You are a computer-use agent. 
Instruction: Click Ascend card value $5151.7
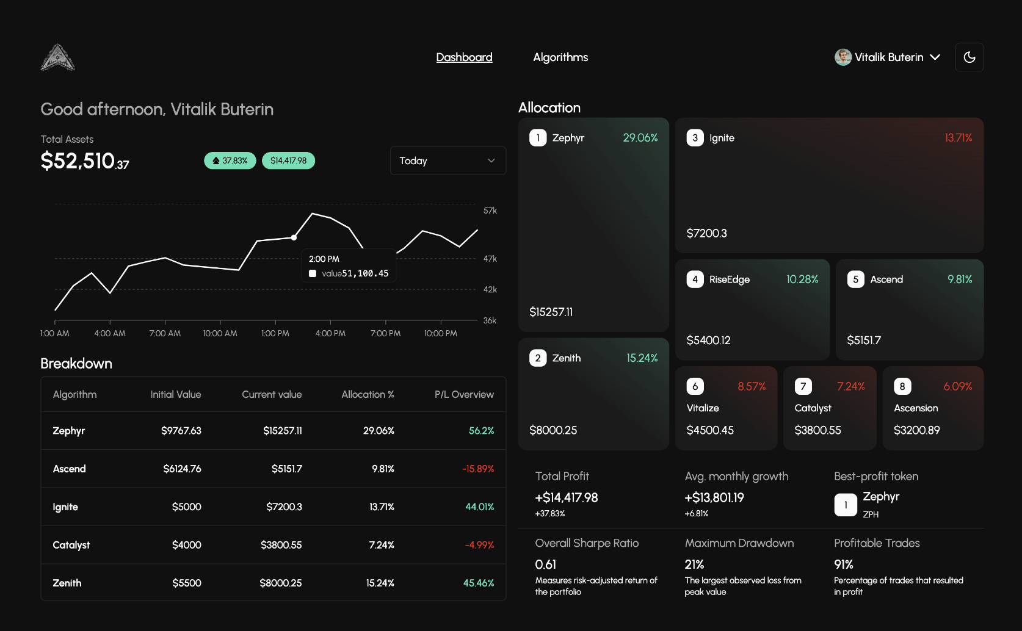pos(864,341)
